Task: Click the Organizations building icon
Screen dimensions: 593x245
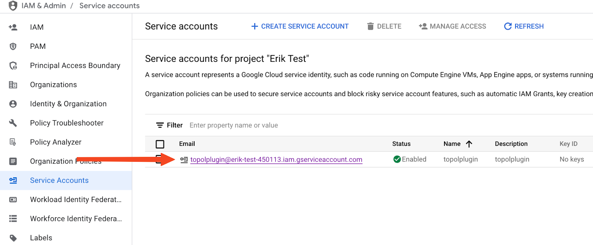Action: click(13, 85)
